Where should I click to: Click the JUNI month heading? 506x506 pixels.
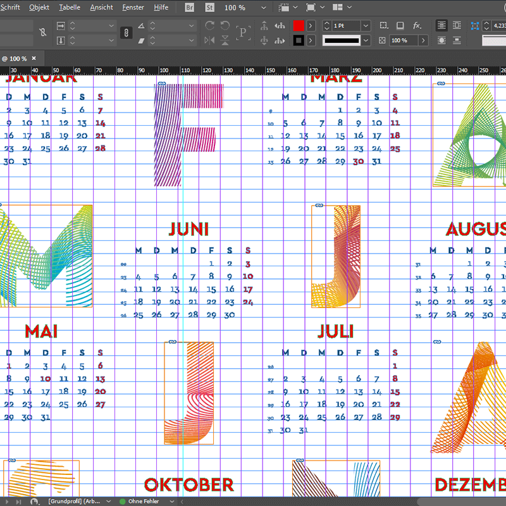tap(188, 229)
